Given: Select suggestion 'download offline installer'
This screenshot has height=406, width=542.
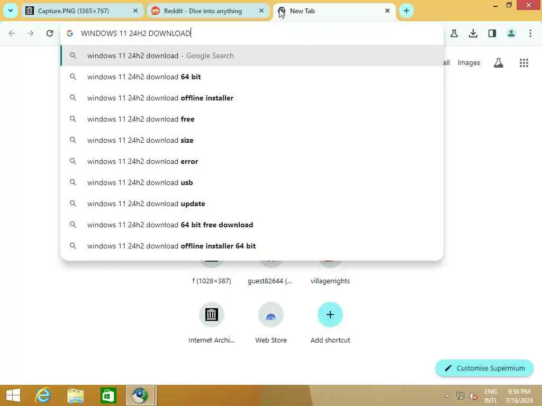Looking at the screenshot, I should (252, 98).
